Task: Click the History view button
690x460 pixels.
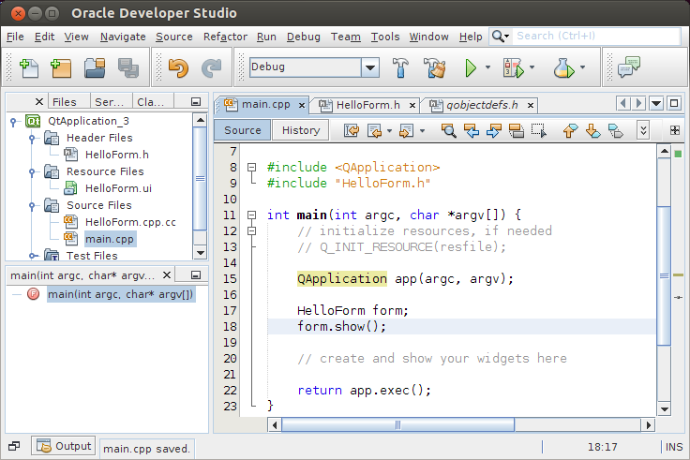Action: pos(300,130)
